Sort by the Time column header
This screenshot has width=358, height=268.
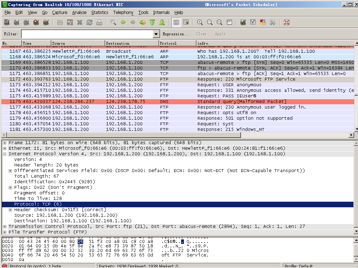pyautogui.click(x=36, y=43)
